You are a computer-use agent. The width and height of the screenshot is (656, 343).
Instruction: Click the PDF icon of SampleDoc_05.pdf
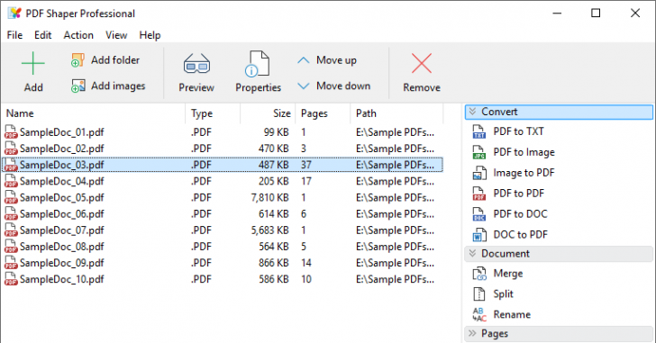click(x=11, y=197)
